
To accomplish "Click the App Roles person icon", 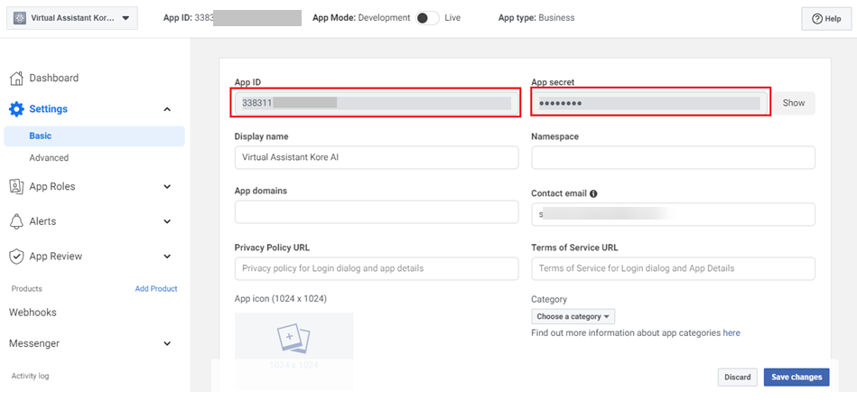I will 16,186.
